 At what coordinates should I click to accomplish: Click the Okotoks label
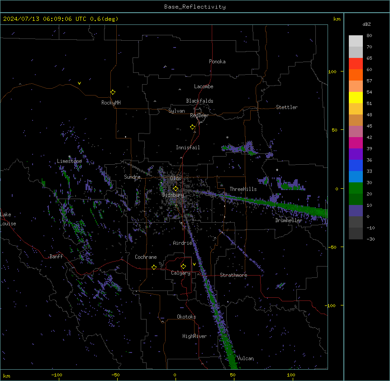(186, 317)
